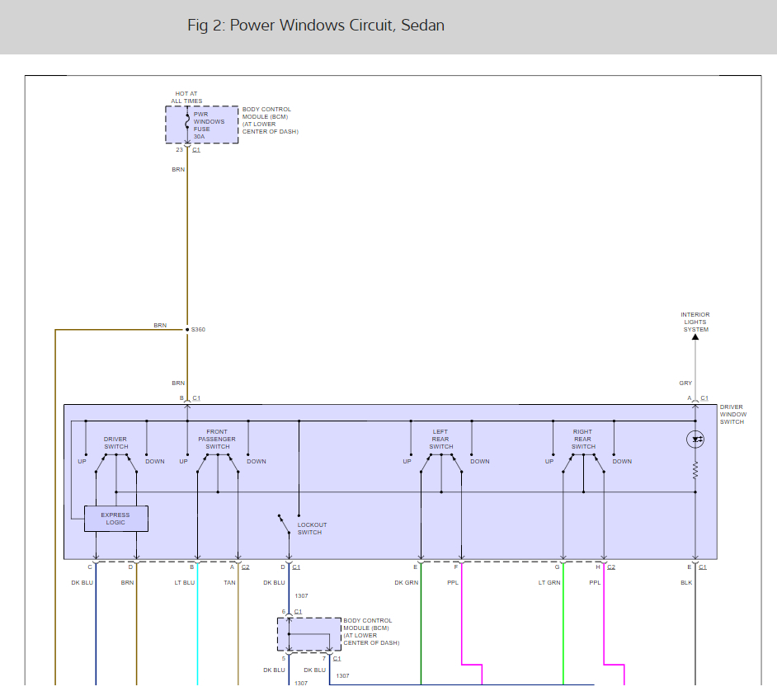
Task: Click the cyan LT BLU wire
Action: pos(198,624)
